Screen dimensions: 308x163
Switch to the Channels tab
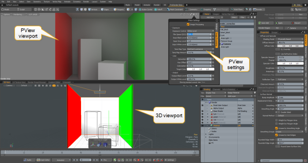coord(216,89)
